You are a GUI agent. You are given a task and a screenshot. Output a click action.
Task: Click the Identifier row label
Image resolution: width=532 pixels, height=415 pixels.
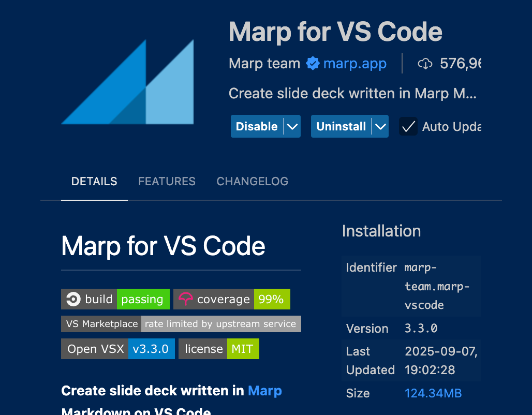pos(371,268)
